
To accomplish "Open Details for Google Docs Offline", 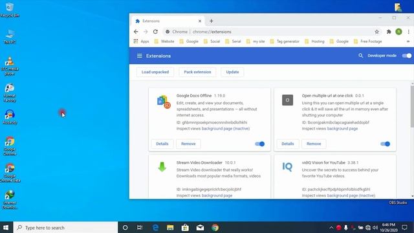I will [162, 144].
